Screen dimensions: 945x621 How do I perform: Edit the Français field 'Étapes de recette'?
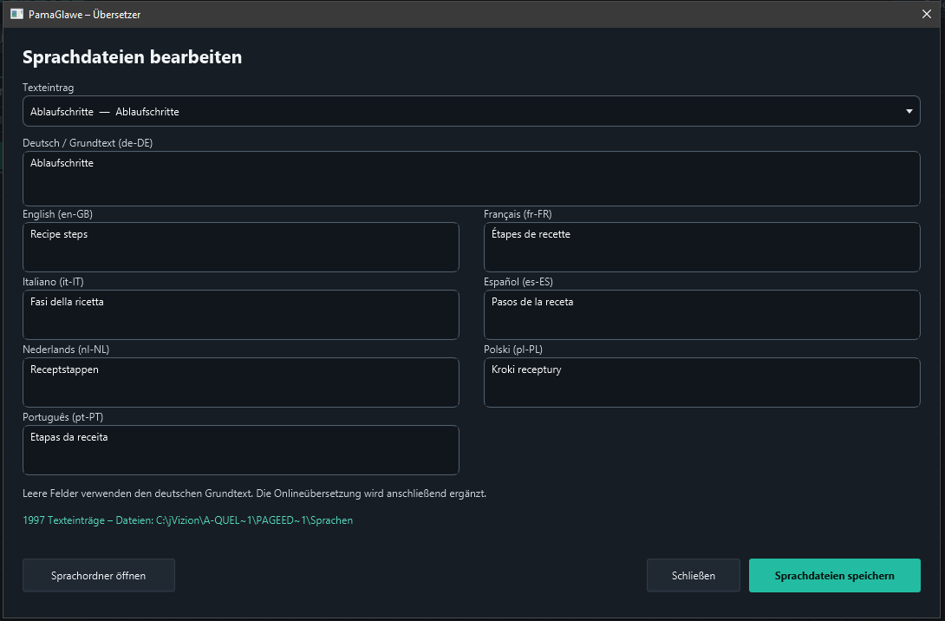pyautogui.click(x=702, y=247)
